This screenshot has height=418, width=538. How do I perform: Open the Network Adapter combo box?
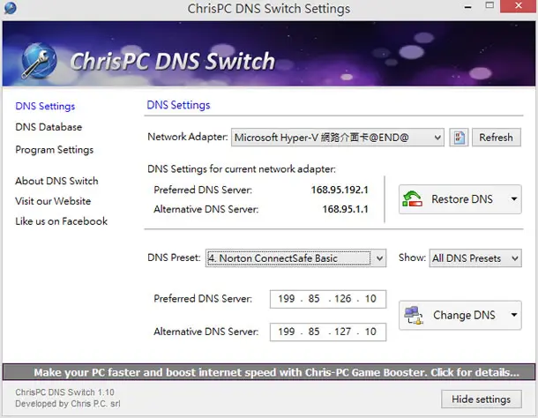pos(337,138)
